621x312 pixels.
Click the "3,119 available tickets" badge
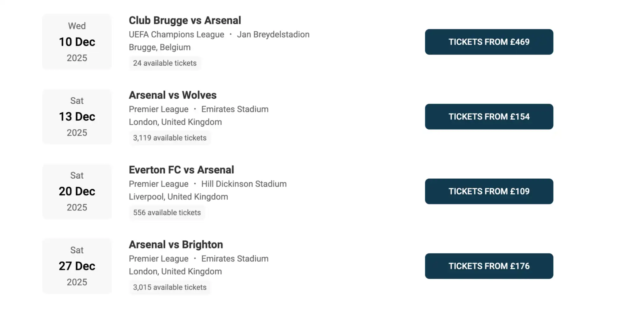(170, 138)
